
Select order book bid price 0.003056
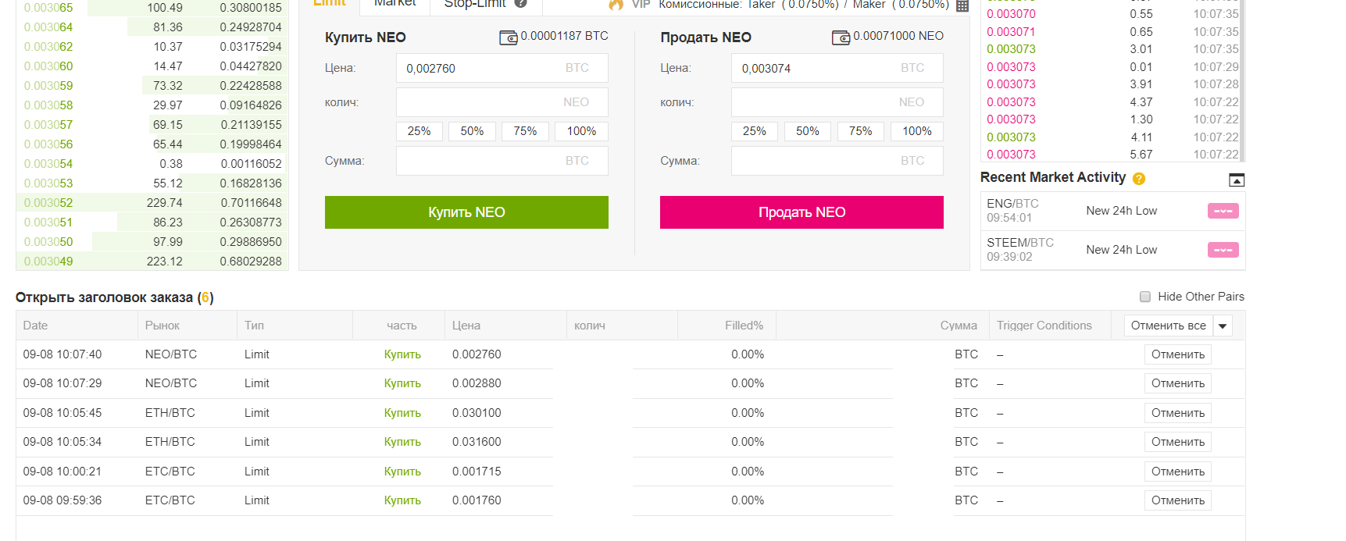tap(48, 144)
